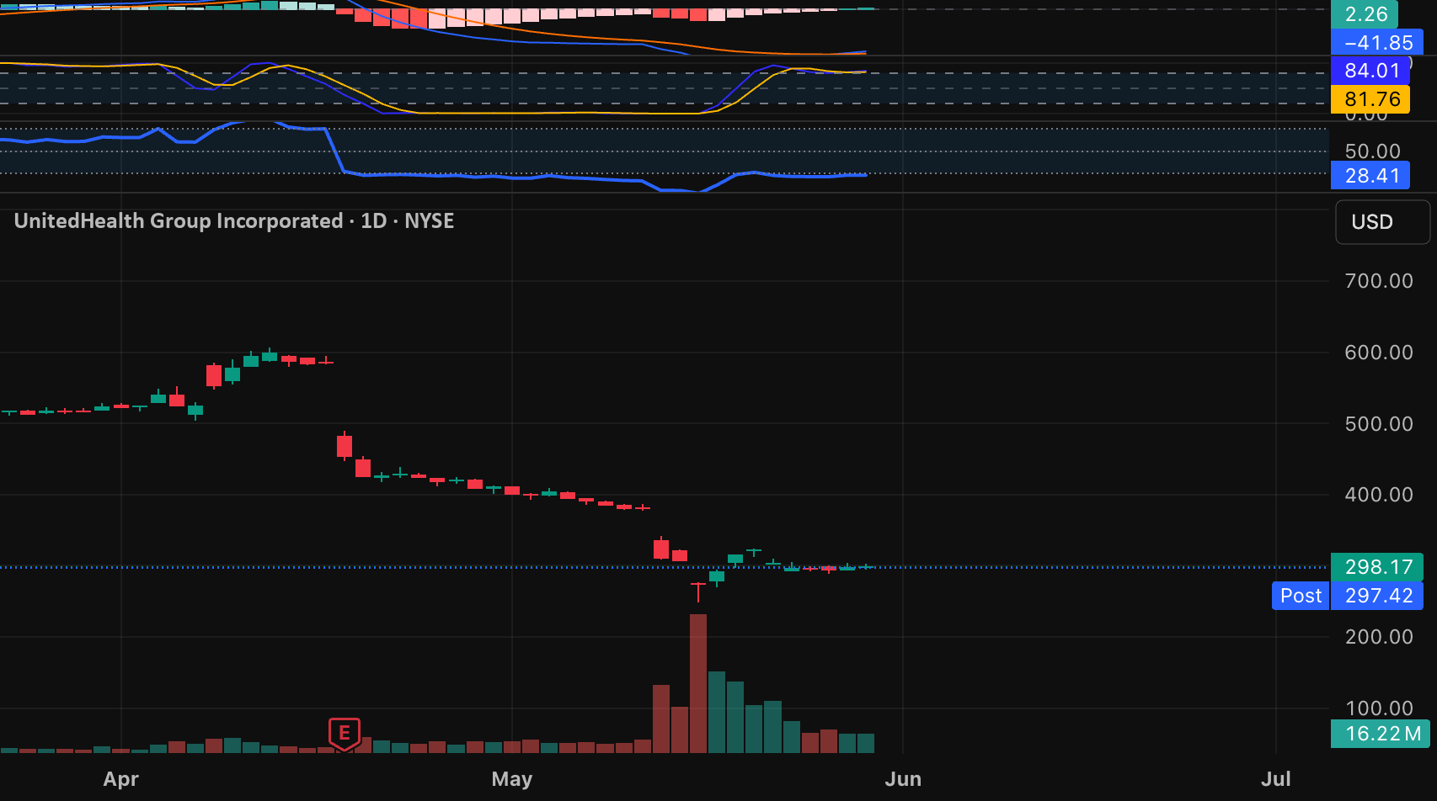Select the Jul label on time axis
The height and width of the screenshot is (801, 1437).
click(x=1276, y=779)
